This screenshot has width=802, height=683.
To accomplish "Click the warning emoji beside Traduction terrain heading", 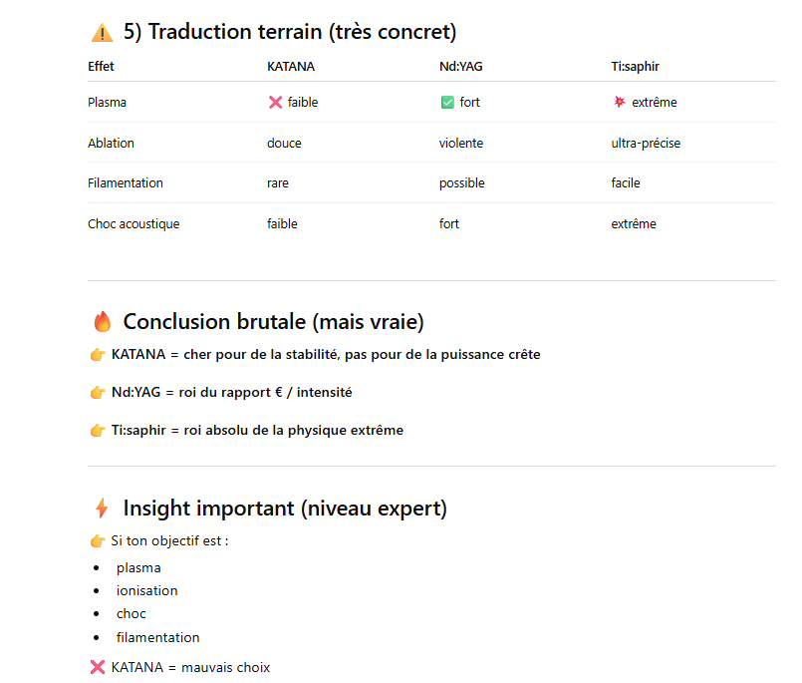I will (x=102, y=33).
